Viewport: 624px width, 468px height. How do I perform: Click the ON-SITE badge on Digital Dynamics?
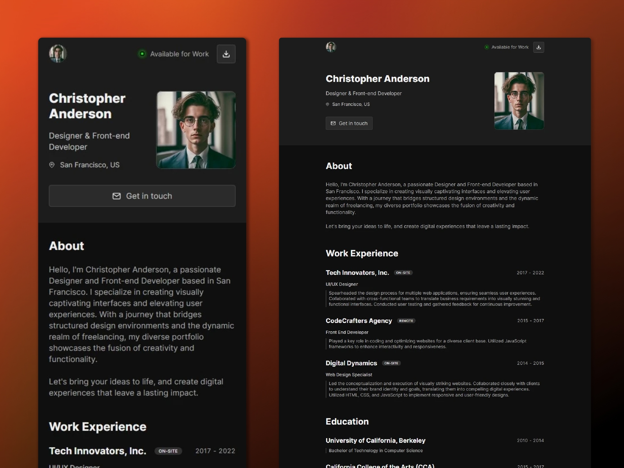click(391, 363)
